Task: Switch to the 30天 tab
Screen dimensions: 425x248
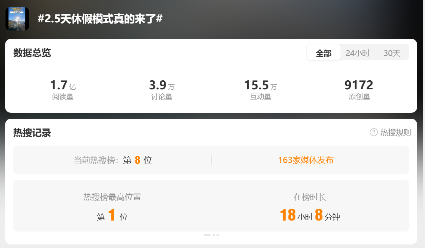Action: coord(392,53)
